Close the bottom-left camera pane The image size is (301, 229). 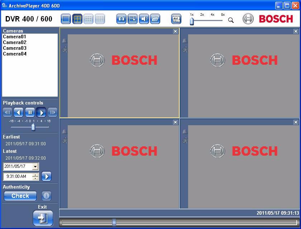175,122
